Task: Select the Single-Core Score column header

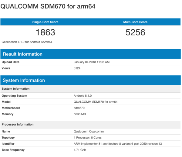Action: pyautogui.click(x=45, y=22)
